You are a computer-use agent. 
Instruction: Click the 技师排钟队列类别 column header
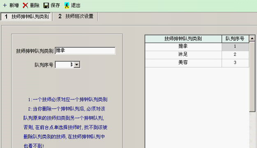click(x=183, y=39)
